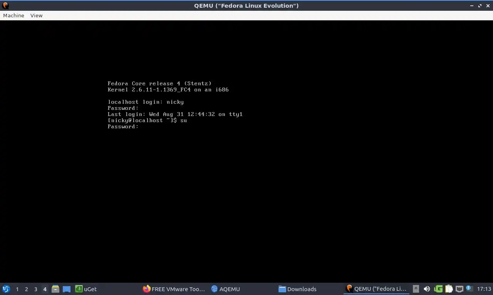Click the '[nicky@localhost ~]$ su' line
Viewport: 493px width, 295px height.
pos(147,120)
